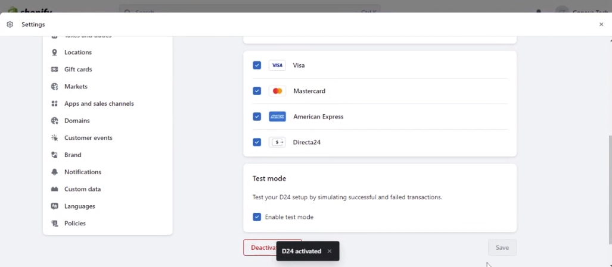Image resolution: width=612 pixels, height=267 pixels.
Task: Disable the Enable test mode checkbox
Action: pyautogui.click(x=257, y=217)
